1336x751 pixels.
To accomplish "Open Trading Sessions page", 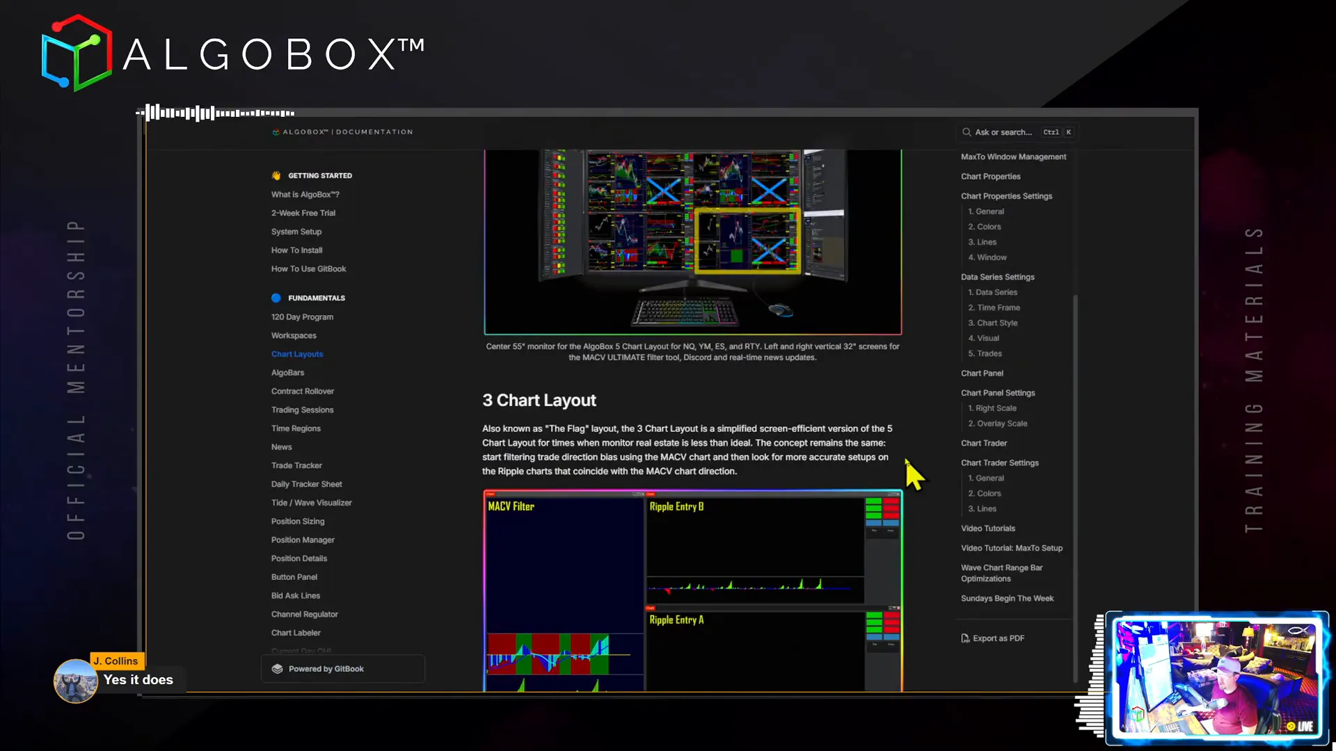I will click(x=302, y=410).
